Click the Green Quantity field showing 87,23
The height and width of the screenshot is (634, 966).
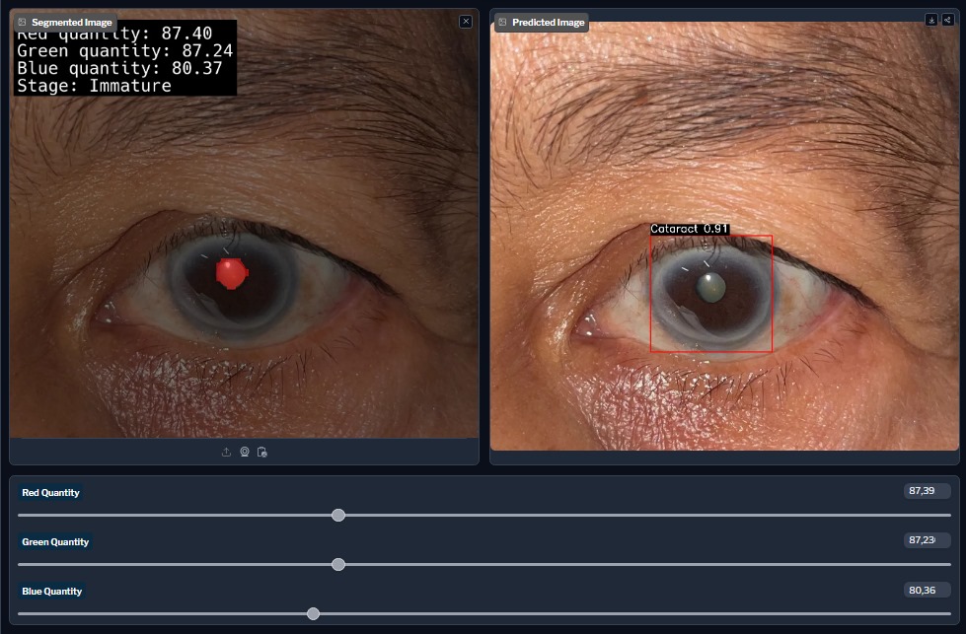pyautogui.click(x=927, y=540)
